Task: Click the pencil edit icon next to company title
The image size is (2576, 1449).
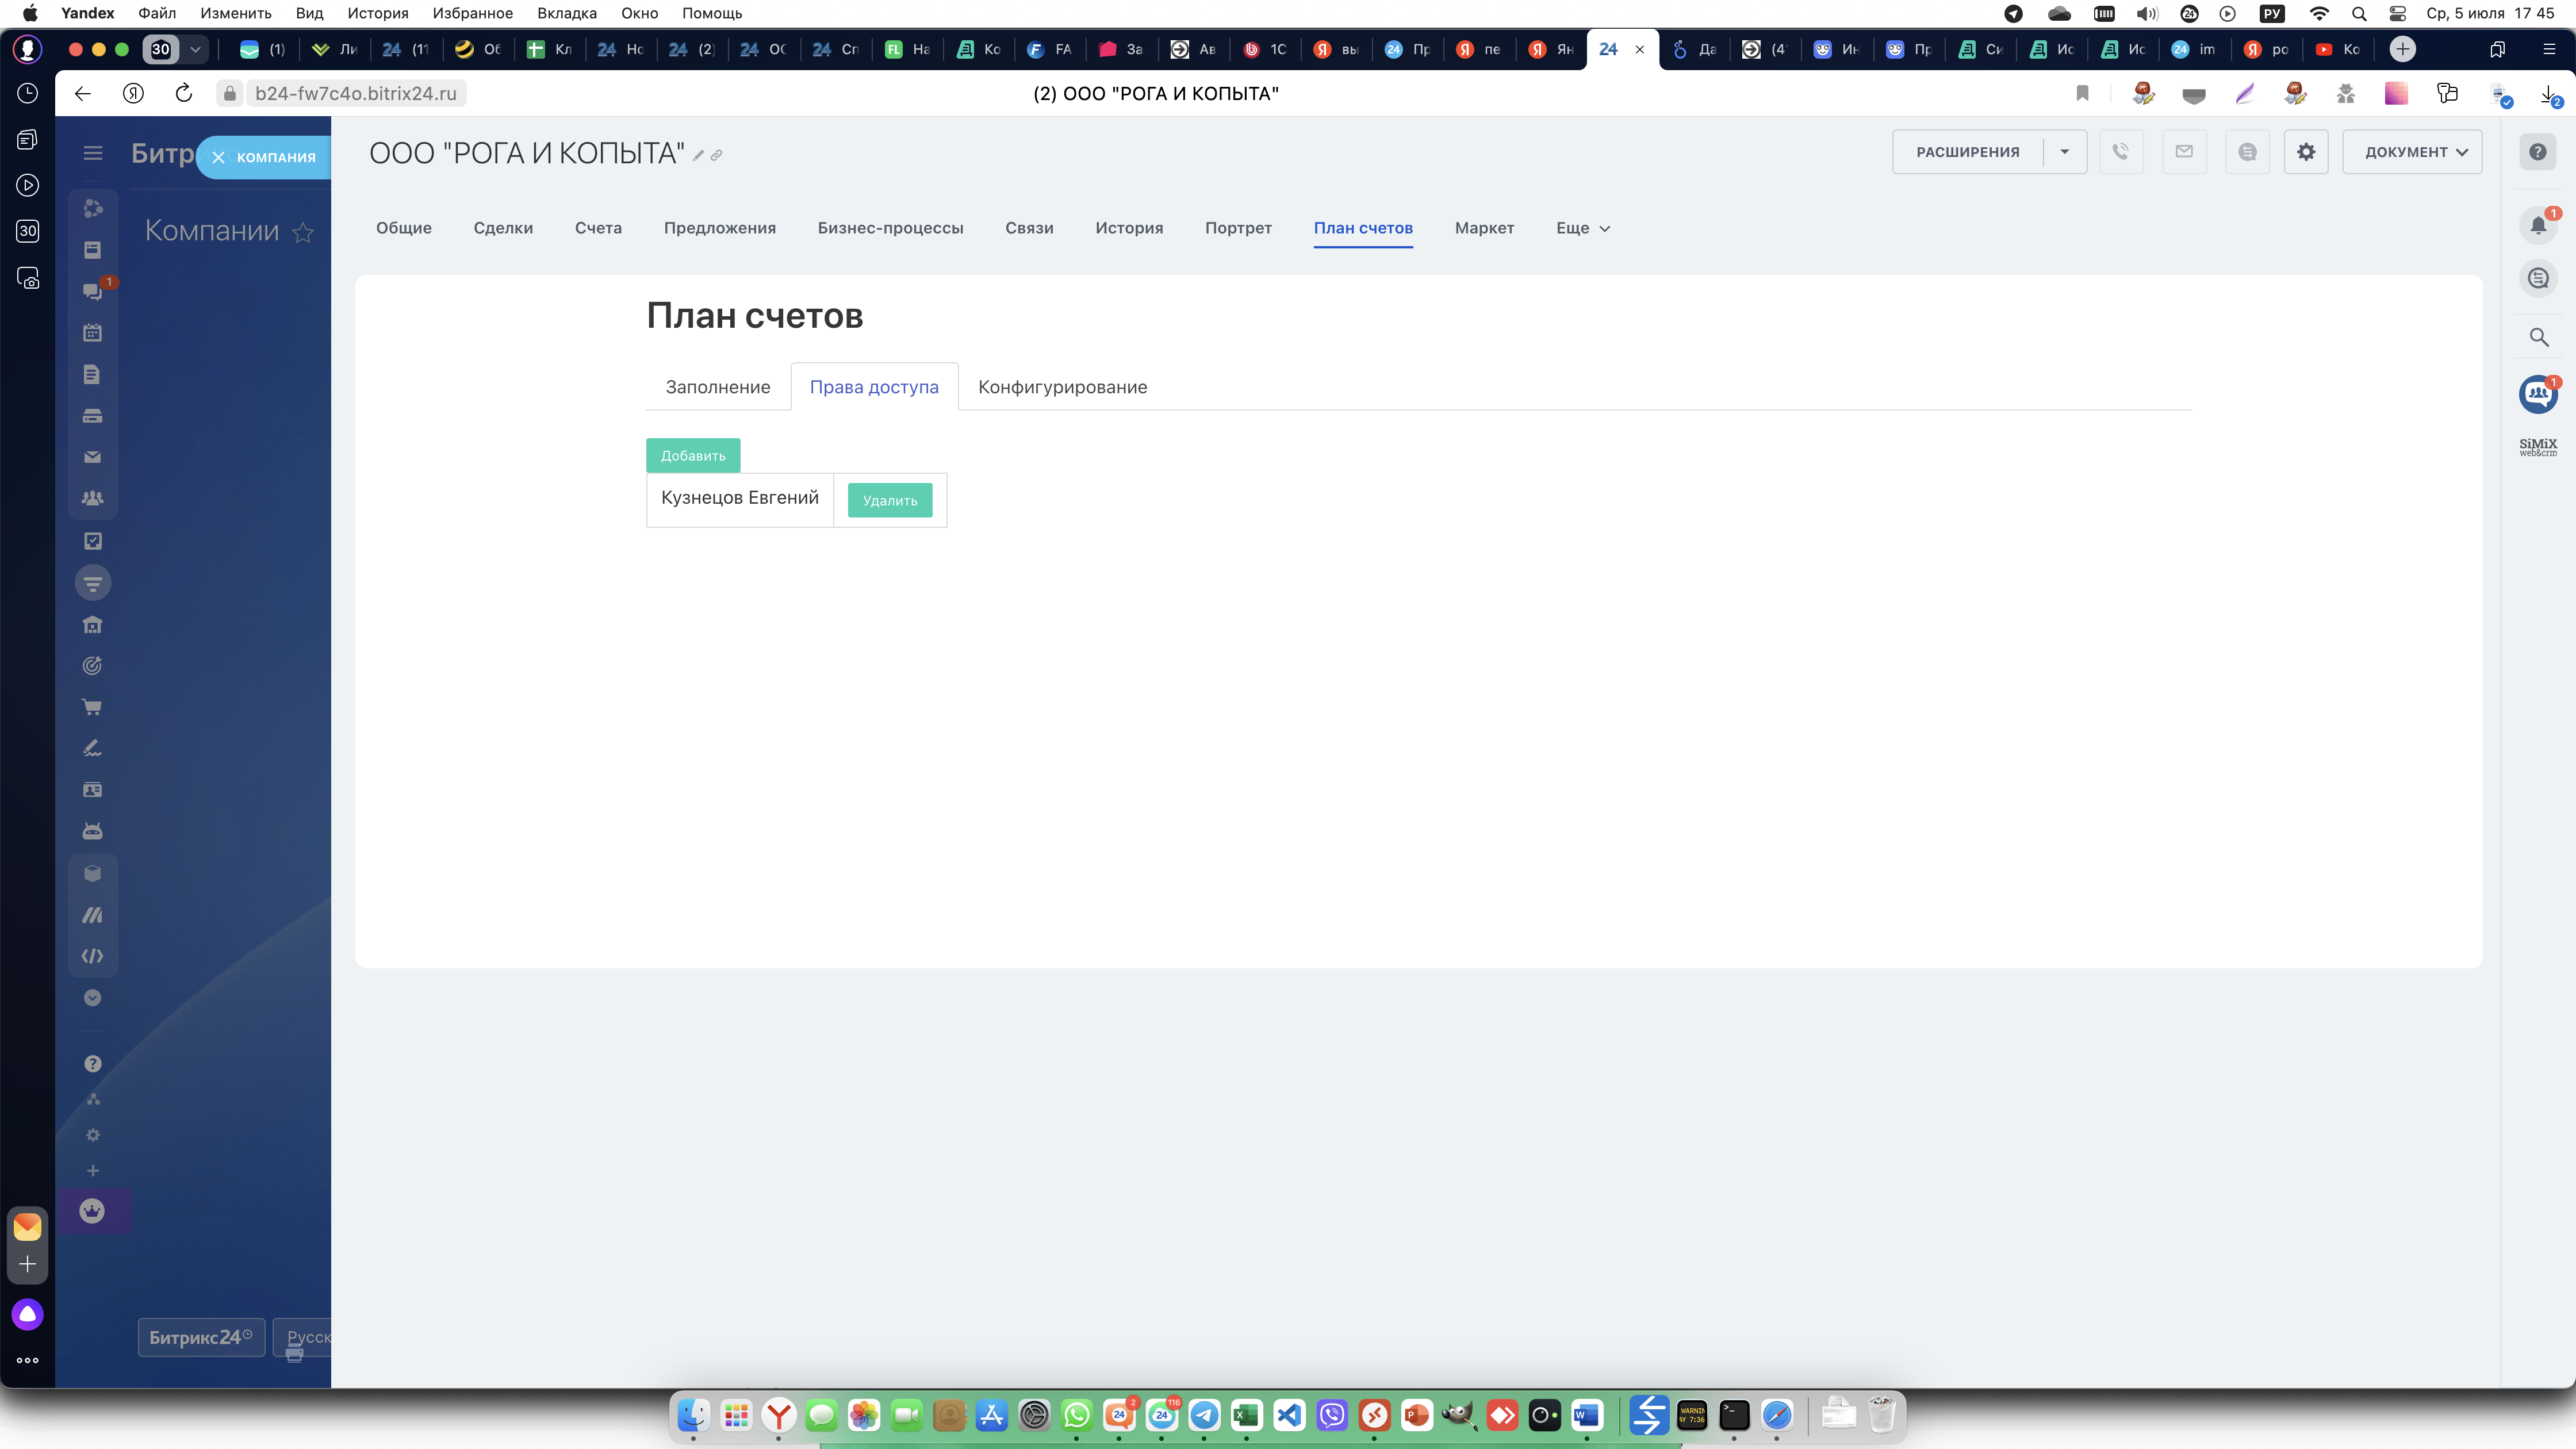Action: coord(699,155)
